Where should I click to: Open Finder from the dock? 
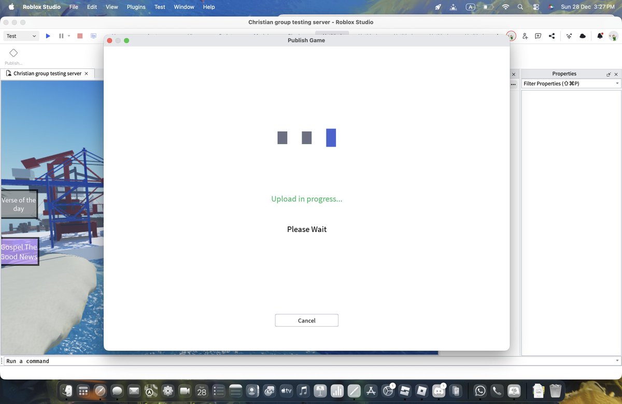(x=67, y=391)
